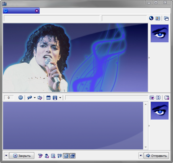Click the save floppy disk icon
173x163 pixels.
pos(55,98)
